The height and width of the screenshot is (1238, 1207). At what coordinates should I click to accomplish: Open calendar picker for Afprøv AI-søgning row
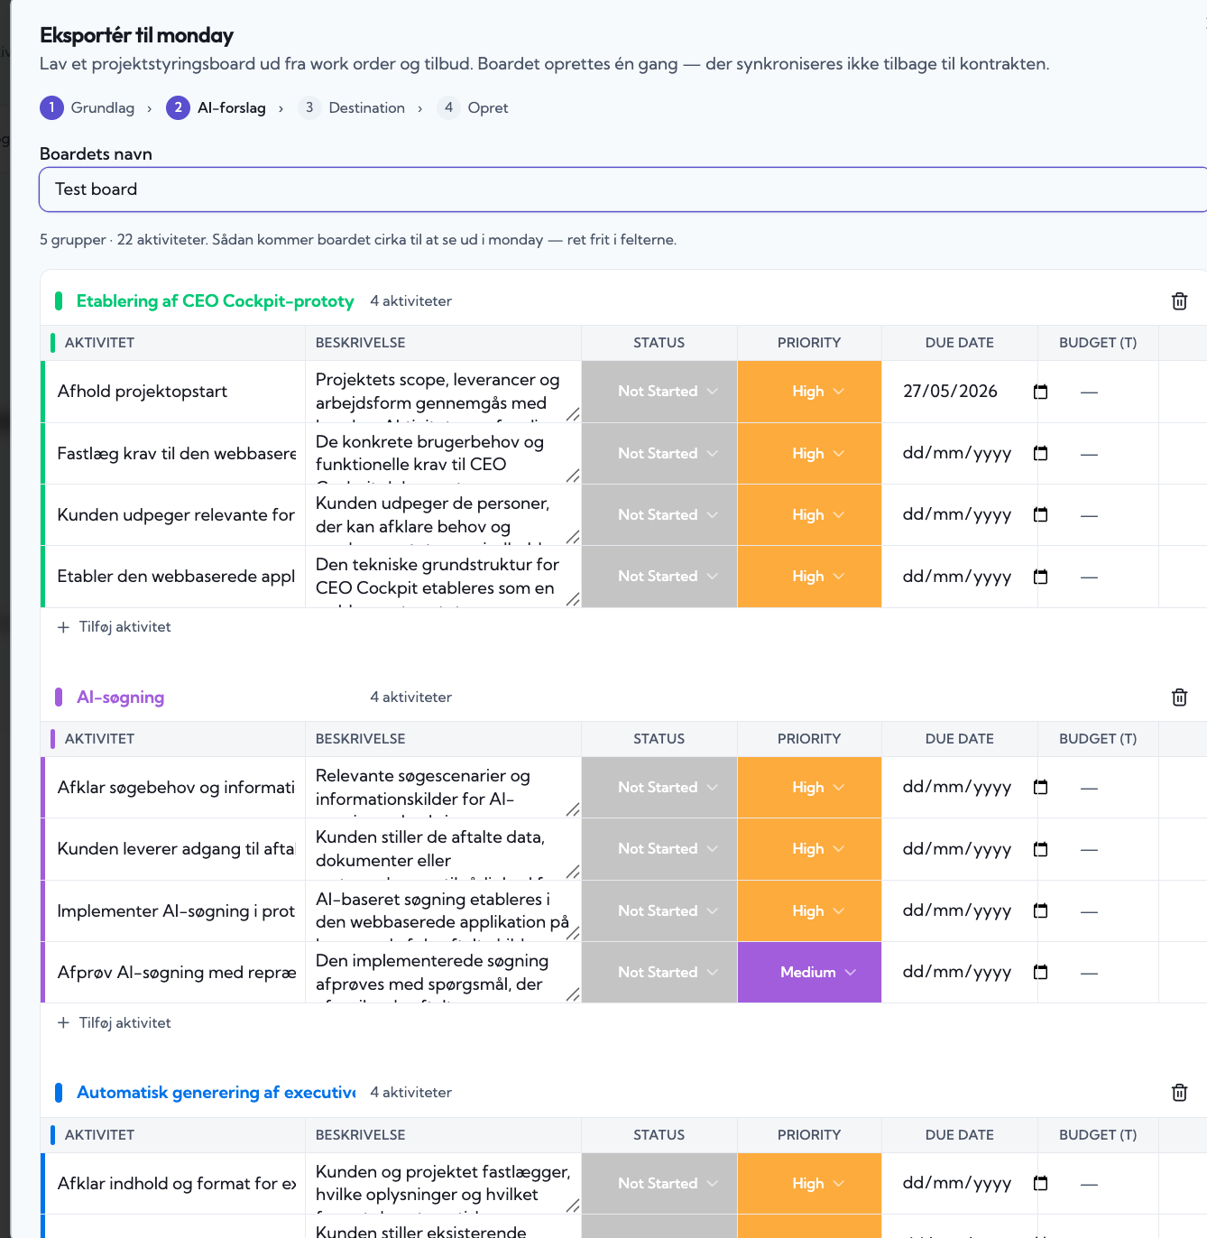(1040, 972)
